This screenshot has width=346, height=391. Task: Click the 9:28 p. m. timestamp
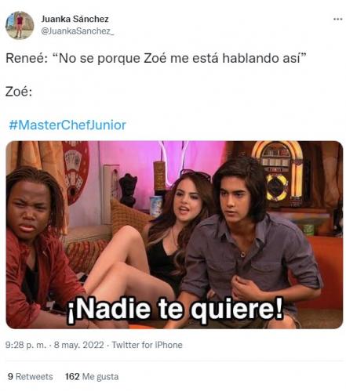point(25,345)
